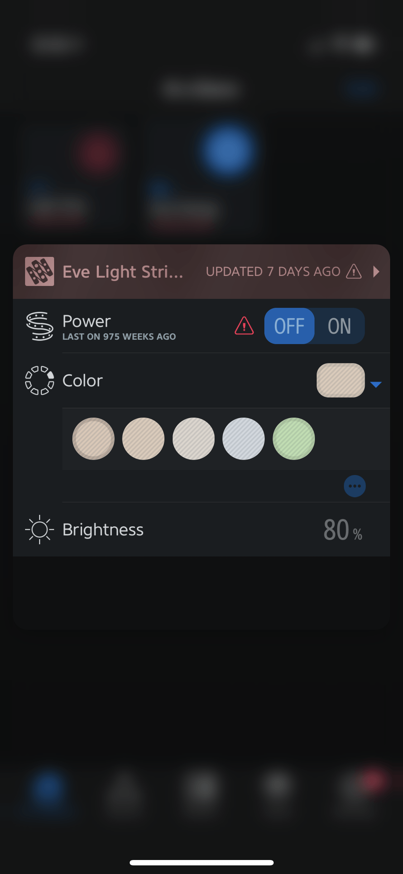This screenshot has width=403, height=874.
Task: Click the warning triangle beside Updated 7 Days Ago
Action: click(x=354, y=271)
